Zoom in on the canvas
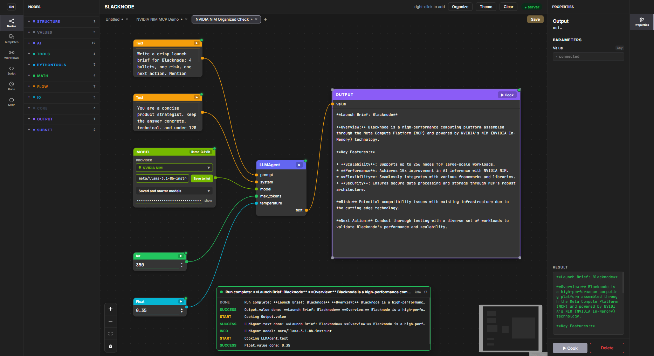This screenshot has width=654, height=356. coord(110,309)
